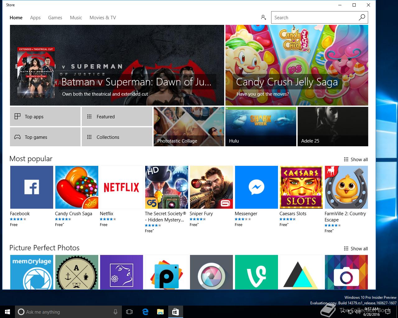398x318 pixels.
Task: Click the Netflix name label
Action: pos(106,214)
